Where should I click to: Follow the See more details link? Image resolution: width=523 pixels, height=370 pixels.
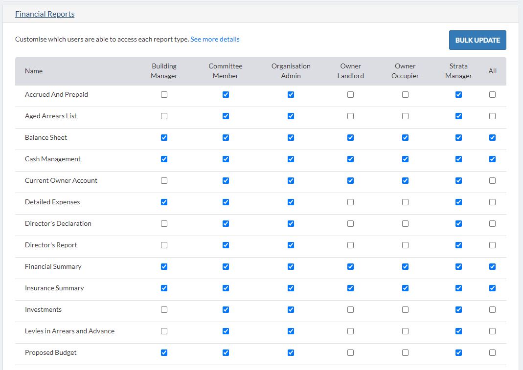coord(215,39)
